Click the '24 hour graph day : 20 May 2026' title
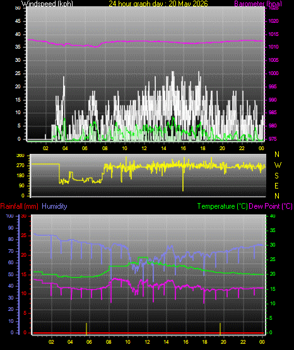 click(158, 4)
